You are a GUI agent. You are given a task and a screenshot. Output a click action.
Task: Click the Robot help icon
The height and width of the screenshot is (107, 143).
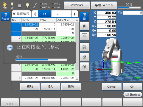click(6, 16)
